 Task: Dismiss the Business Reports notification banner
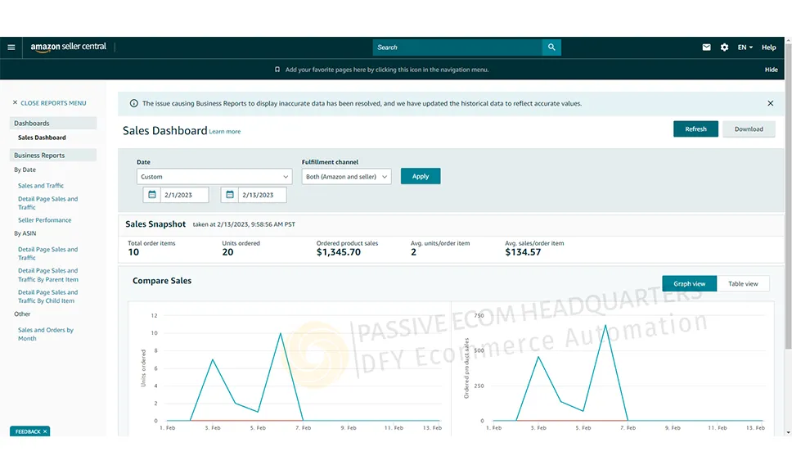770,104
